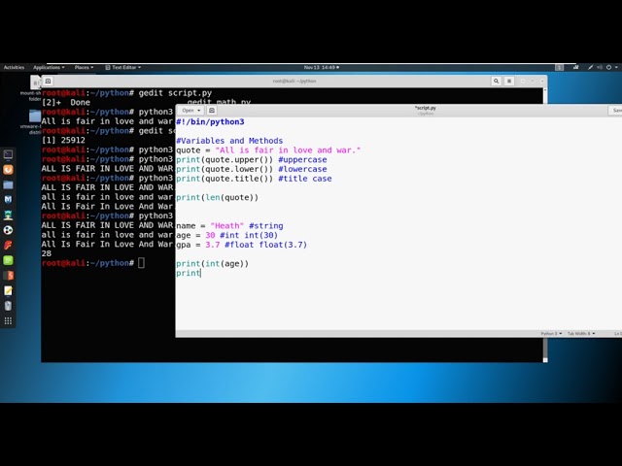Switch to the Text Editor dock icon
Viewport: 622px width, 466px height.
tap(8, 290)
